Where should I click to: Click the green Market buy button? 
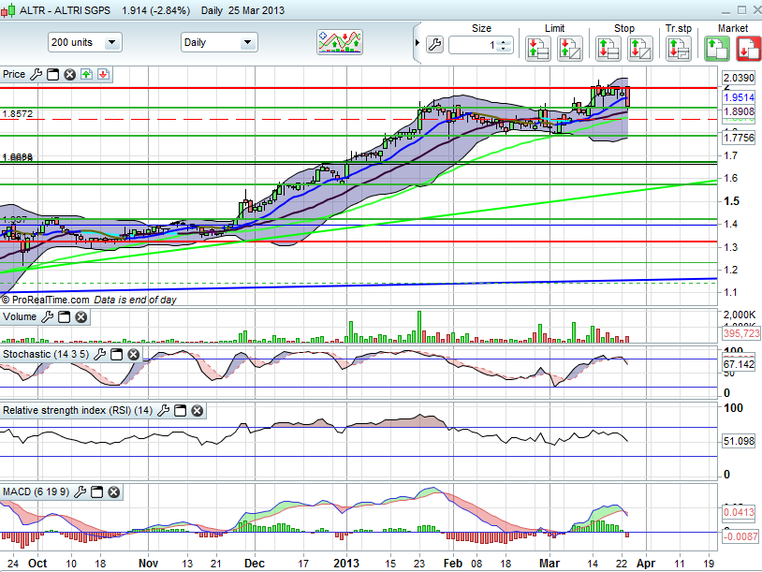point(718,49)
